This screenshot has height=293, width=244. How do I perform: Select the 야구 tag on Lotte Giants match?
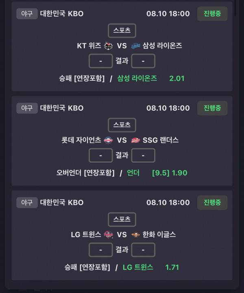(27, 108)
